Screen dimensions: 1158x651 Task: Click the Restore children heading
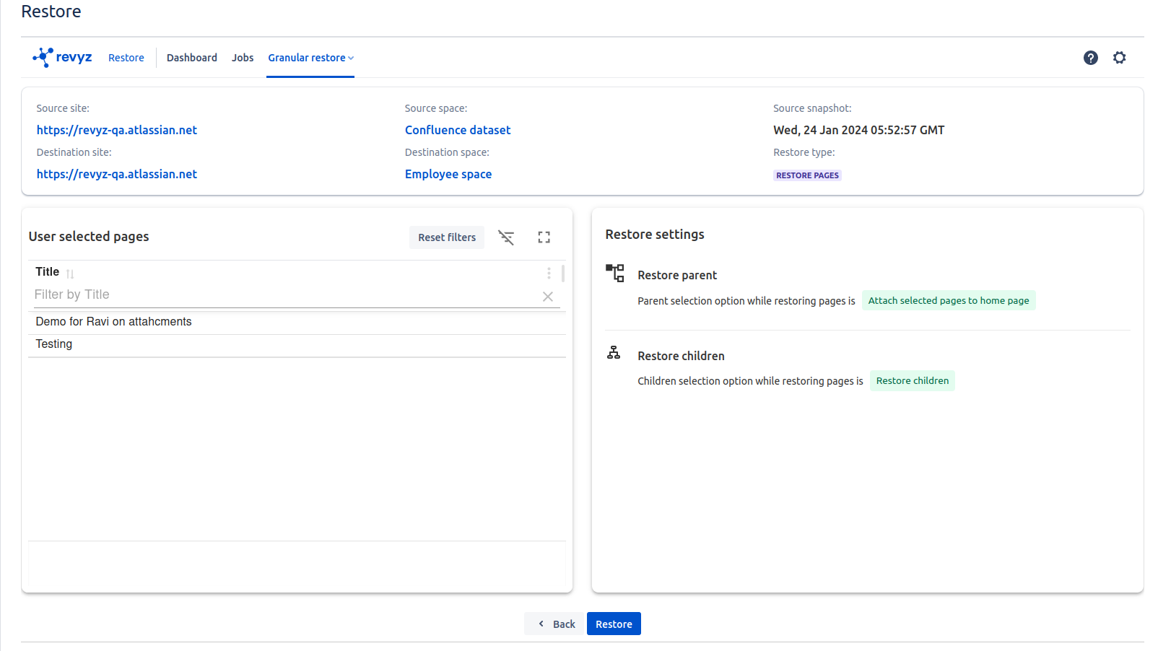[x=681, y=356]
